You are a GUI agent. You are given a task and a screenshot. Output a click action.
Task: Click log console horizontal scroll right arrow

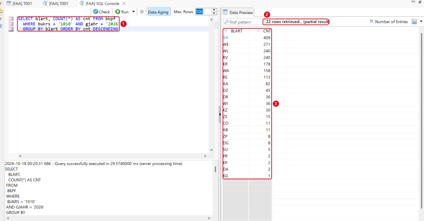pyautogui.click(x=209, y=218)
